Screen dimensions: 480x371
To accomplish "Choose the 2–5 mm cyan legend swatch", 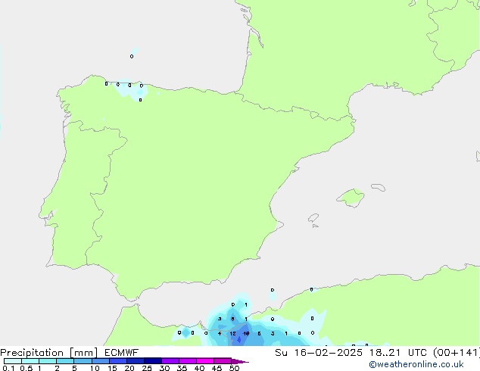I will [65, 361].
